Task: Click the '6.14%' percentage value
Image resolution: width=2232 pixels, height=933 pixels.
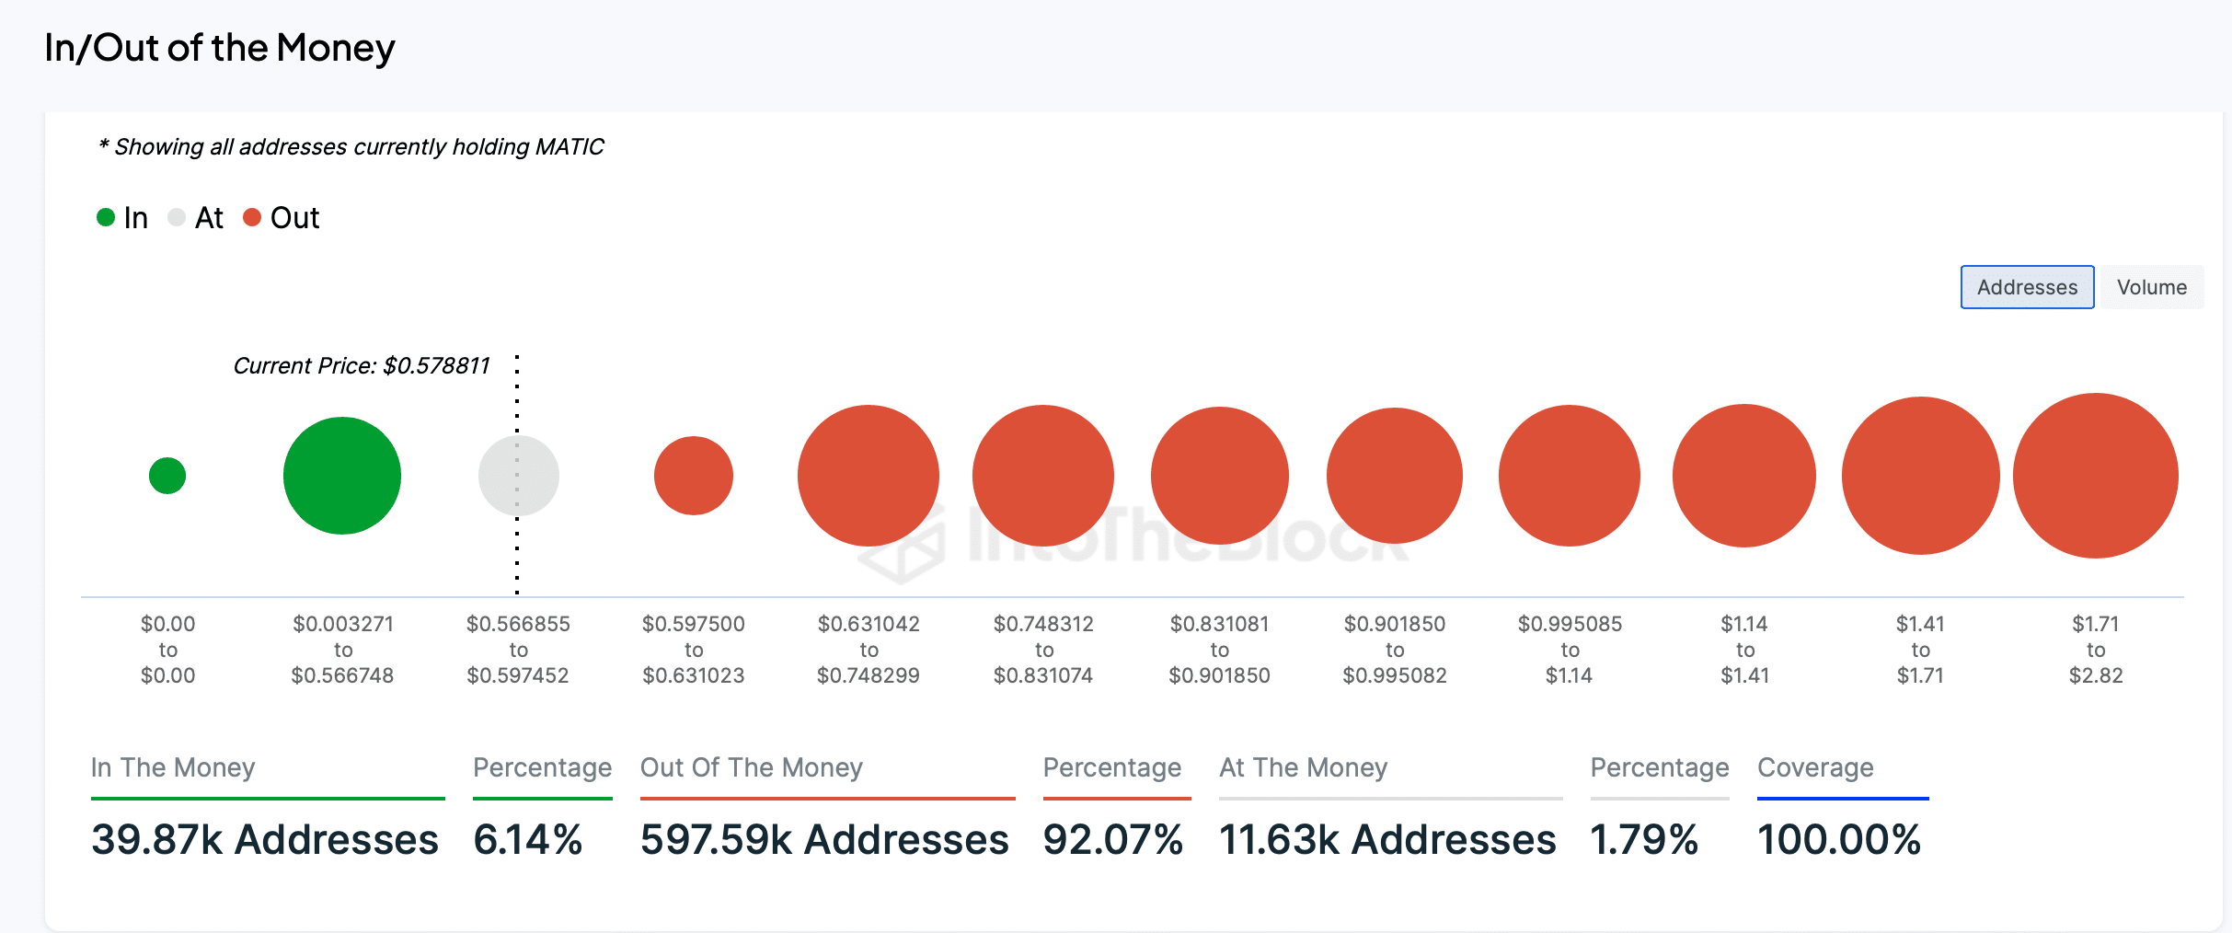Action: point(528,839)
